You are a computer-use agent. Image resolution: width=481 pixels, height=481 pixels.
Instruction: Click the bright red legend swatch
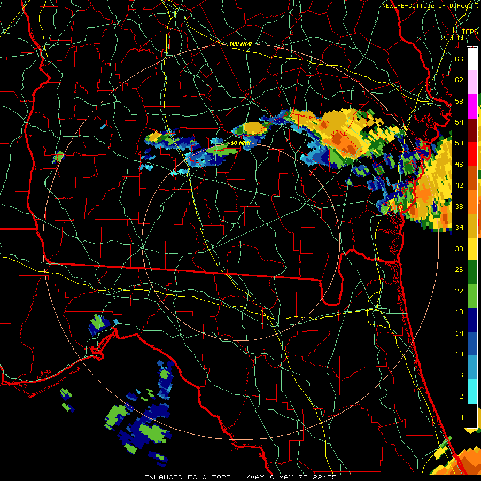click(x=472, y=154)
